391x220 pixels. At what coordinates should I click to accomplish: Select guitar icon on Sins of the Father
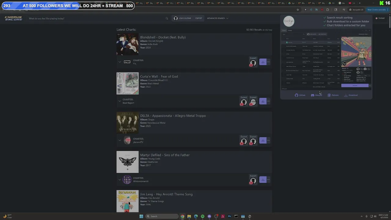tap(253, 181)
